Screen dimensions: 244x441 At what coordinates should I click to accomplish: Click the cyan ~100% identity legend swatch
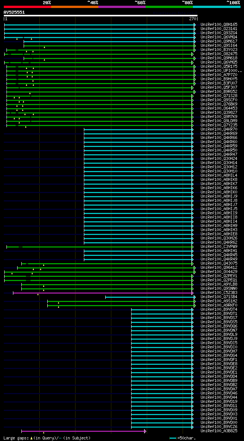pos(217,6)
